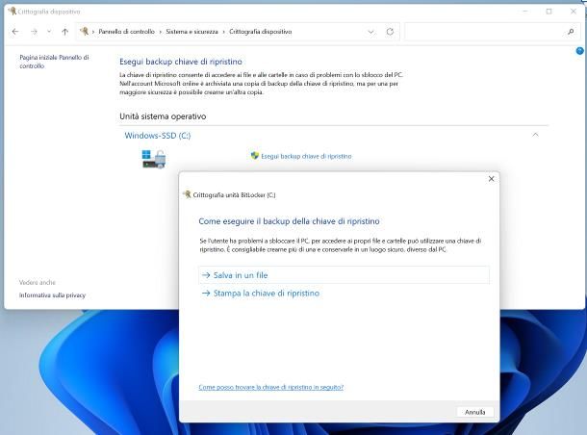This screenshot has height=435, width=587.
Task: Click the Esegui backup chiave di ripristino heading
Action: [181, 62]
